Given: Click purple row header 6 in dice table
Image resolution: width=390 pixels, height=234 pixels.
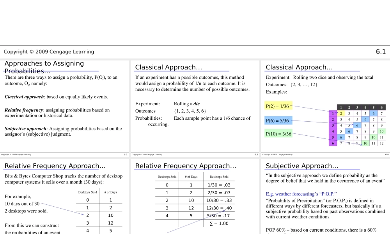Looking at the screenshot, I should 333,144.
